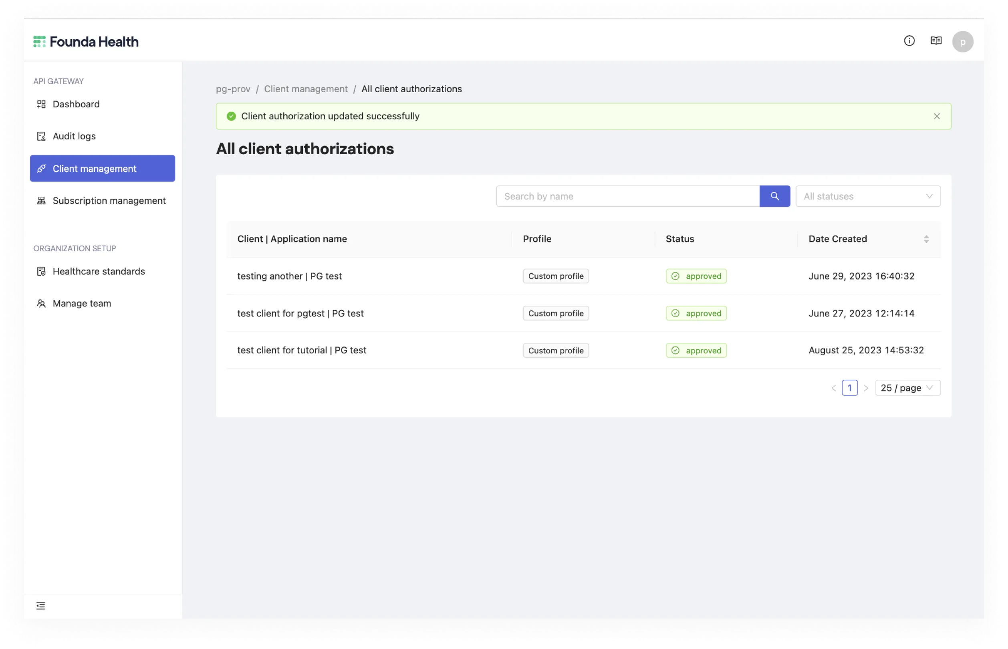Click the Client management plug icon
The height and width of the screenshot is (649, 1008).
click(x=41, y=169)
